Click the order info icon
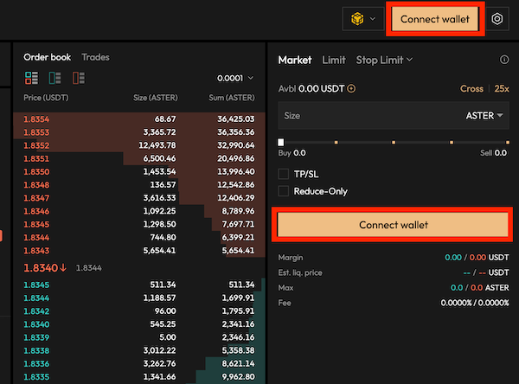 [x=504, y=60]
